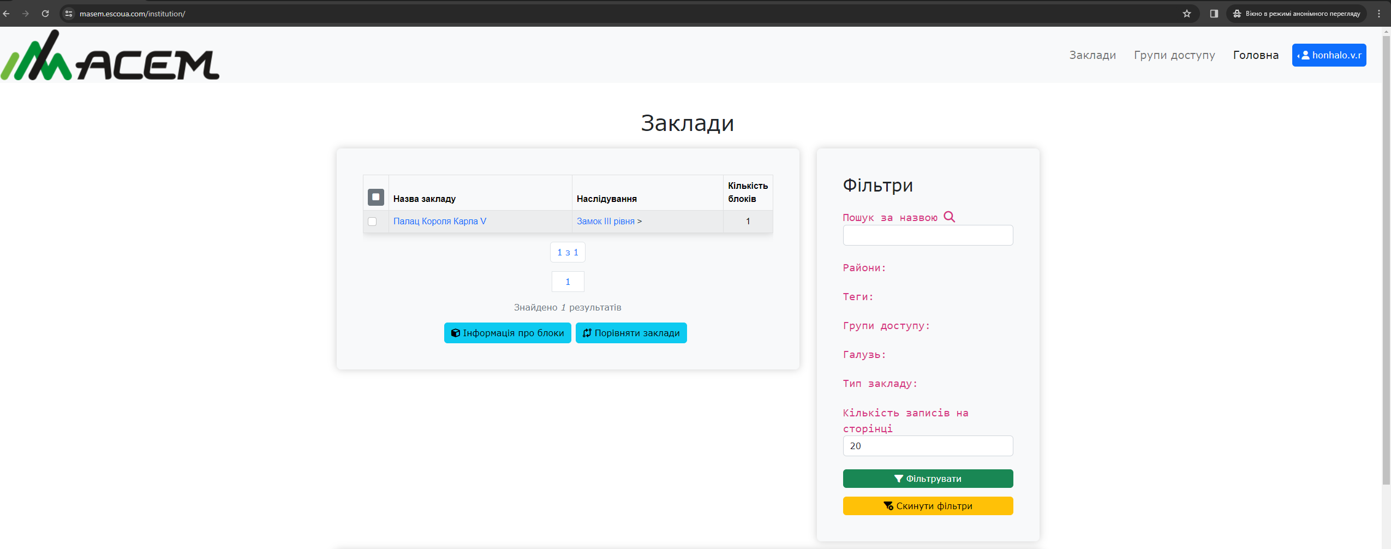Click the compare icon on 'Порівняти заклади'
The height and width of the screenshot is (549, 1391).
point(587,333)
